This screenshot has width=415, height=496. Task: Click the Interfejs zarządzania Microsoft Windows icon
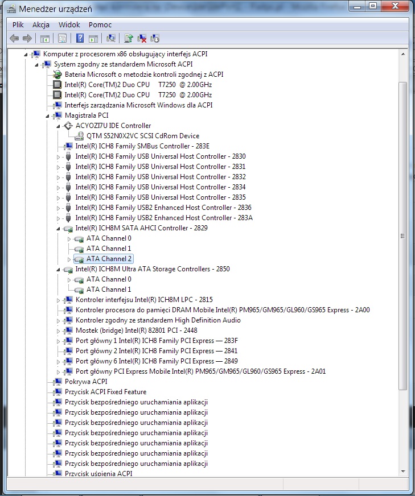pos(57,105)
